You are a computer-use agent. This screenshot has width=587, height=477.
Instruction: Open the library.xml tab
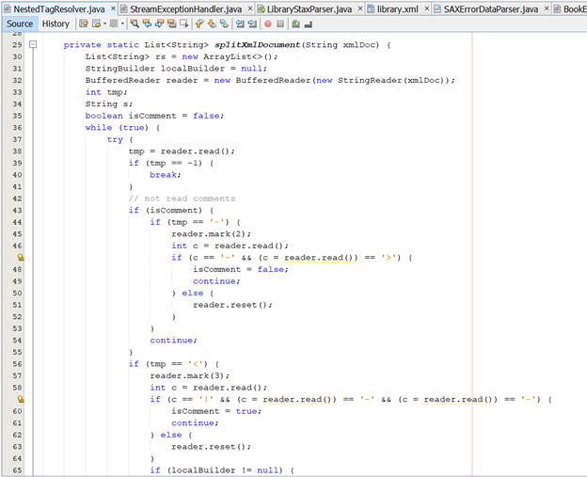pyautogui.click(x=398, y=9)
